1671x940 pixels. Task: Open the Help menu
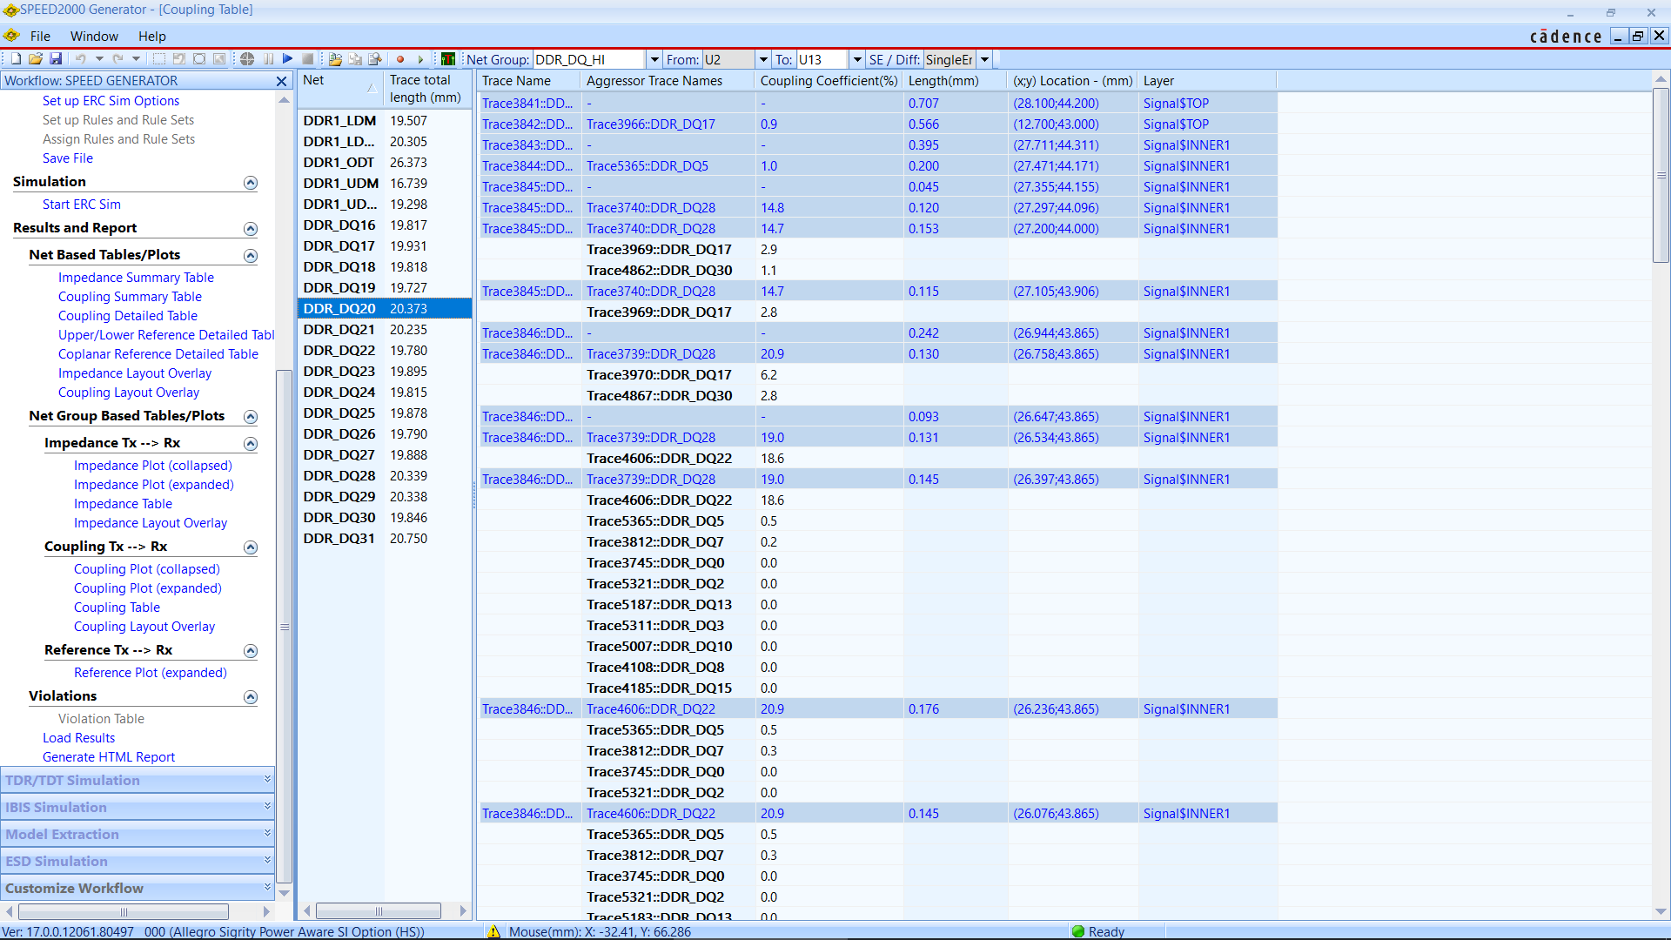click(x=151, y=37)
